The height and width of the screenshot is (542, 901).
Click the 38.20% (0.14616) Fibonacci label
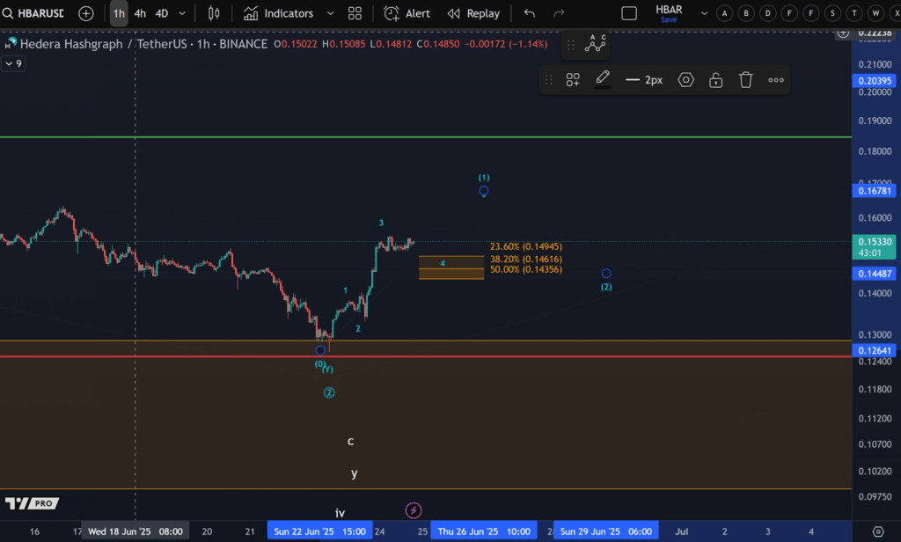point(526,260)
